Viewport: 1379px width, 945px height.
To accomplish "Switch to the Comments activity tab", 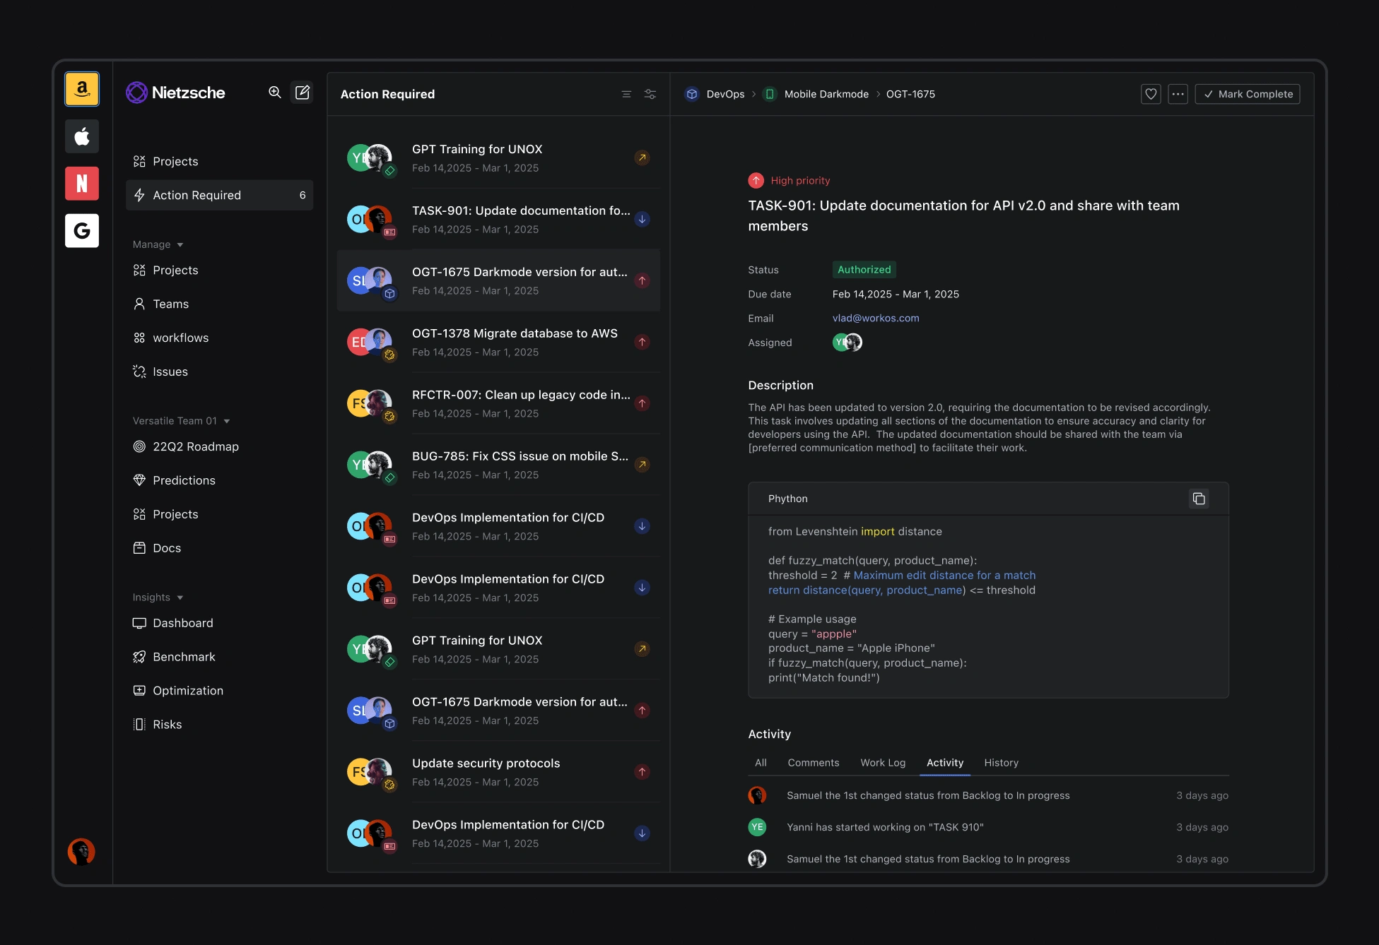I will point(814,763).
